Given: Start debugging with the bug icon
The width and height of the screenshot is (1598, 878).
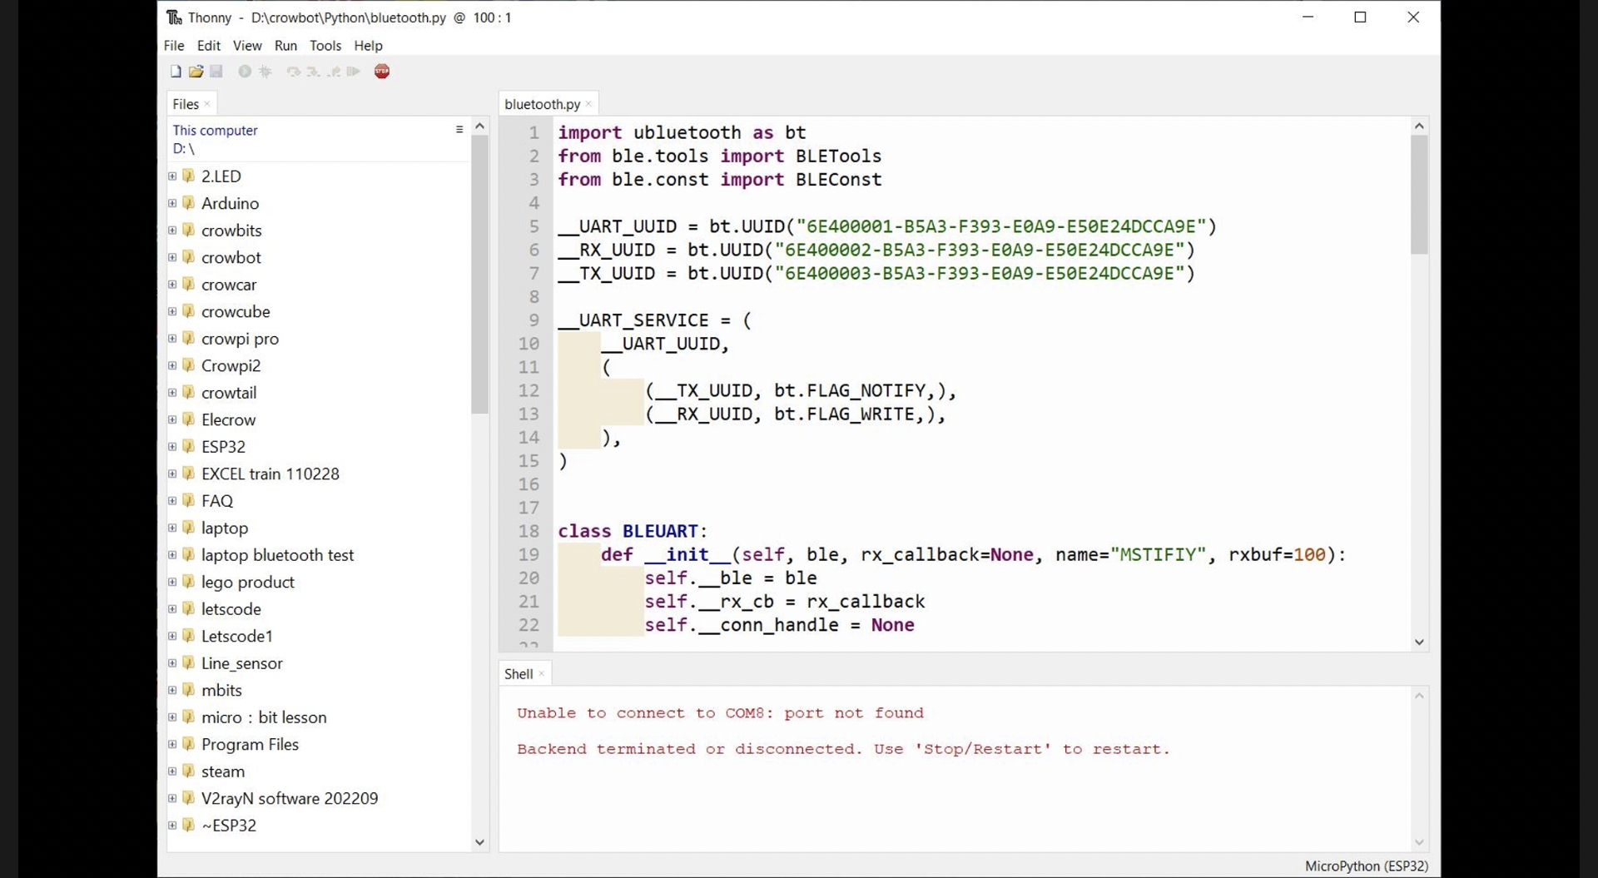Looking at the screenshot, I should (x=266, y=72).
